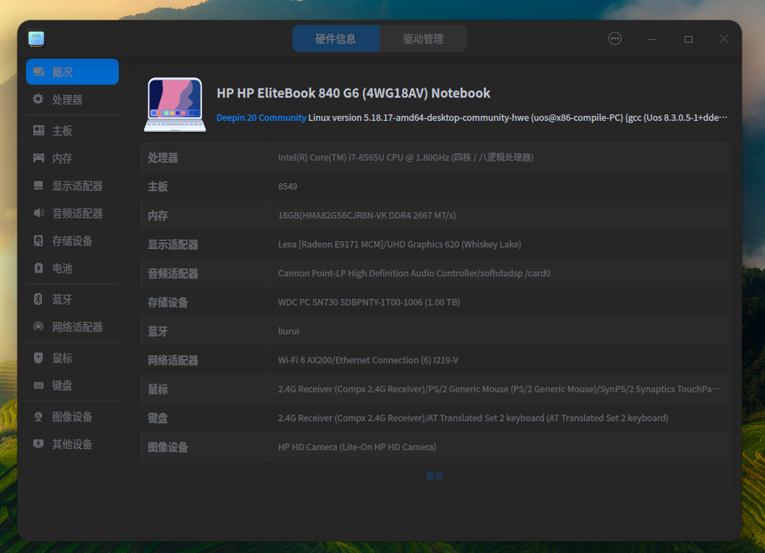765x553 pixels.
Task: Click the motherboard value 8549
Action: click(x=288, y=186)
